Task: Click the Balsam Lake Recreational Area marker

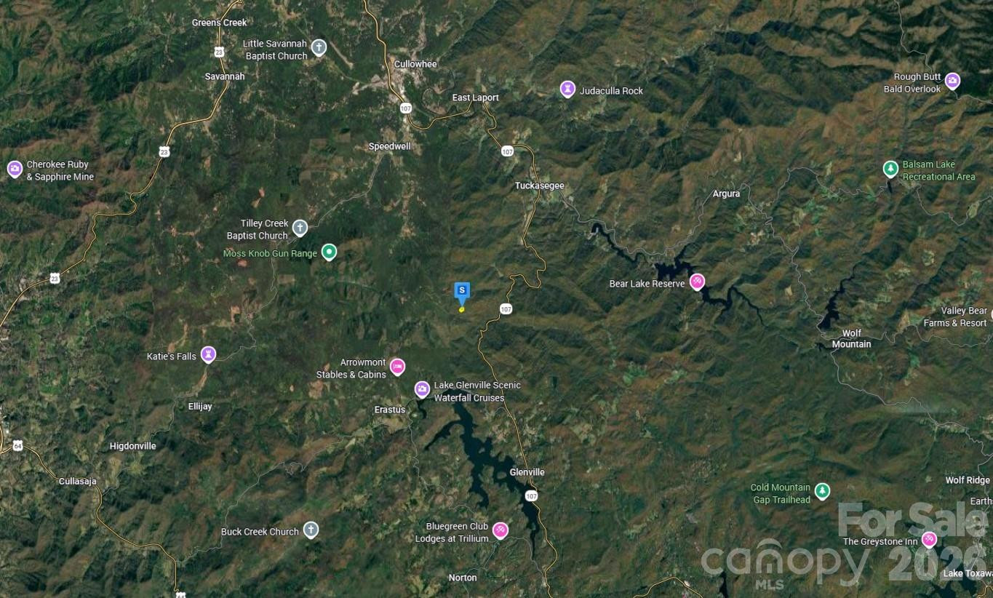Action: point(890,170)
